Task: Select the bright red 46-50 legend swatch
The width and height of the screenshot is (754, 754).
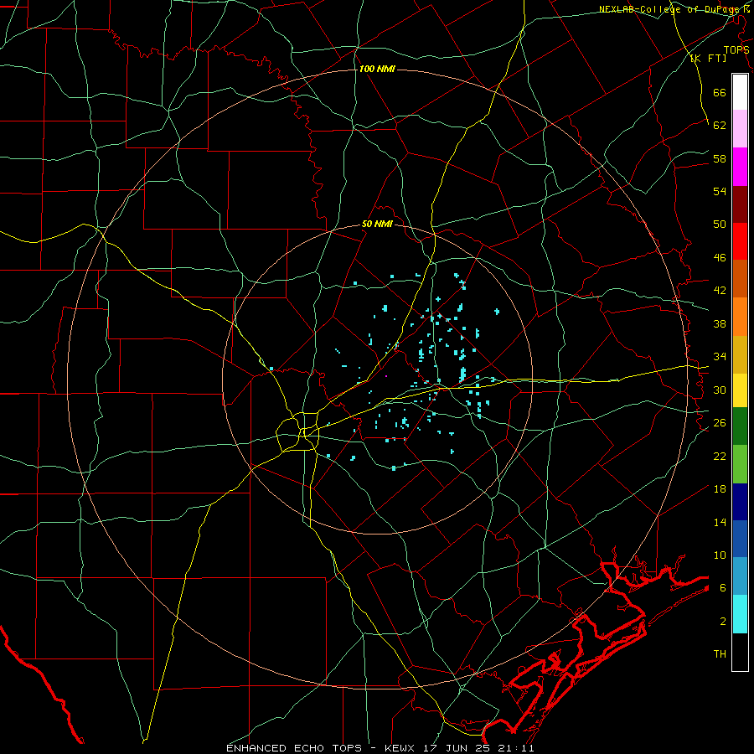Action: [740, 241]
